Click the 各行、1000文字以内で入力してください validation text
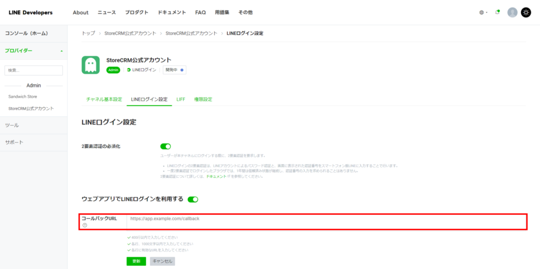 (162, 244)
